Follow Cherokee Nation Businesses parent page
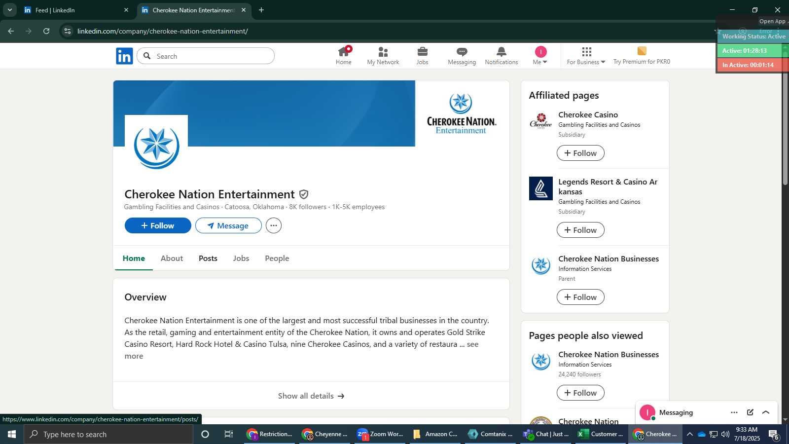Screen dimensions: 789x444 pyautogui.click(x=580, y=297)
